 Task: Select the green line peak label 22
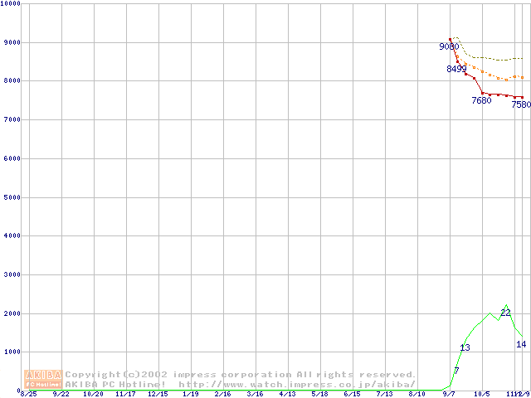[505, 313]
